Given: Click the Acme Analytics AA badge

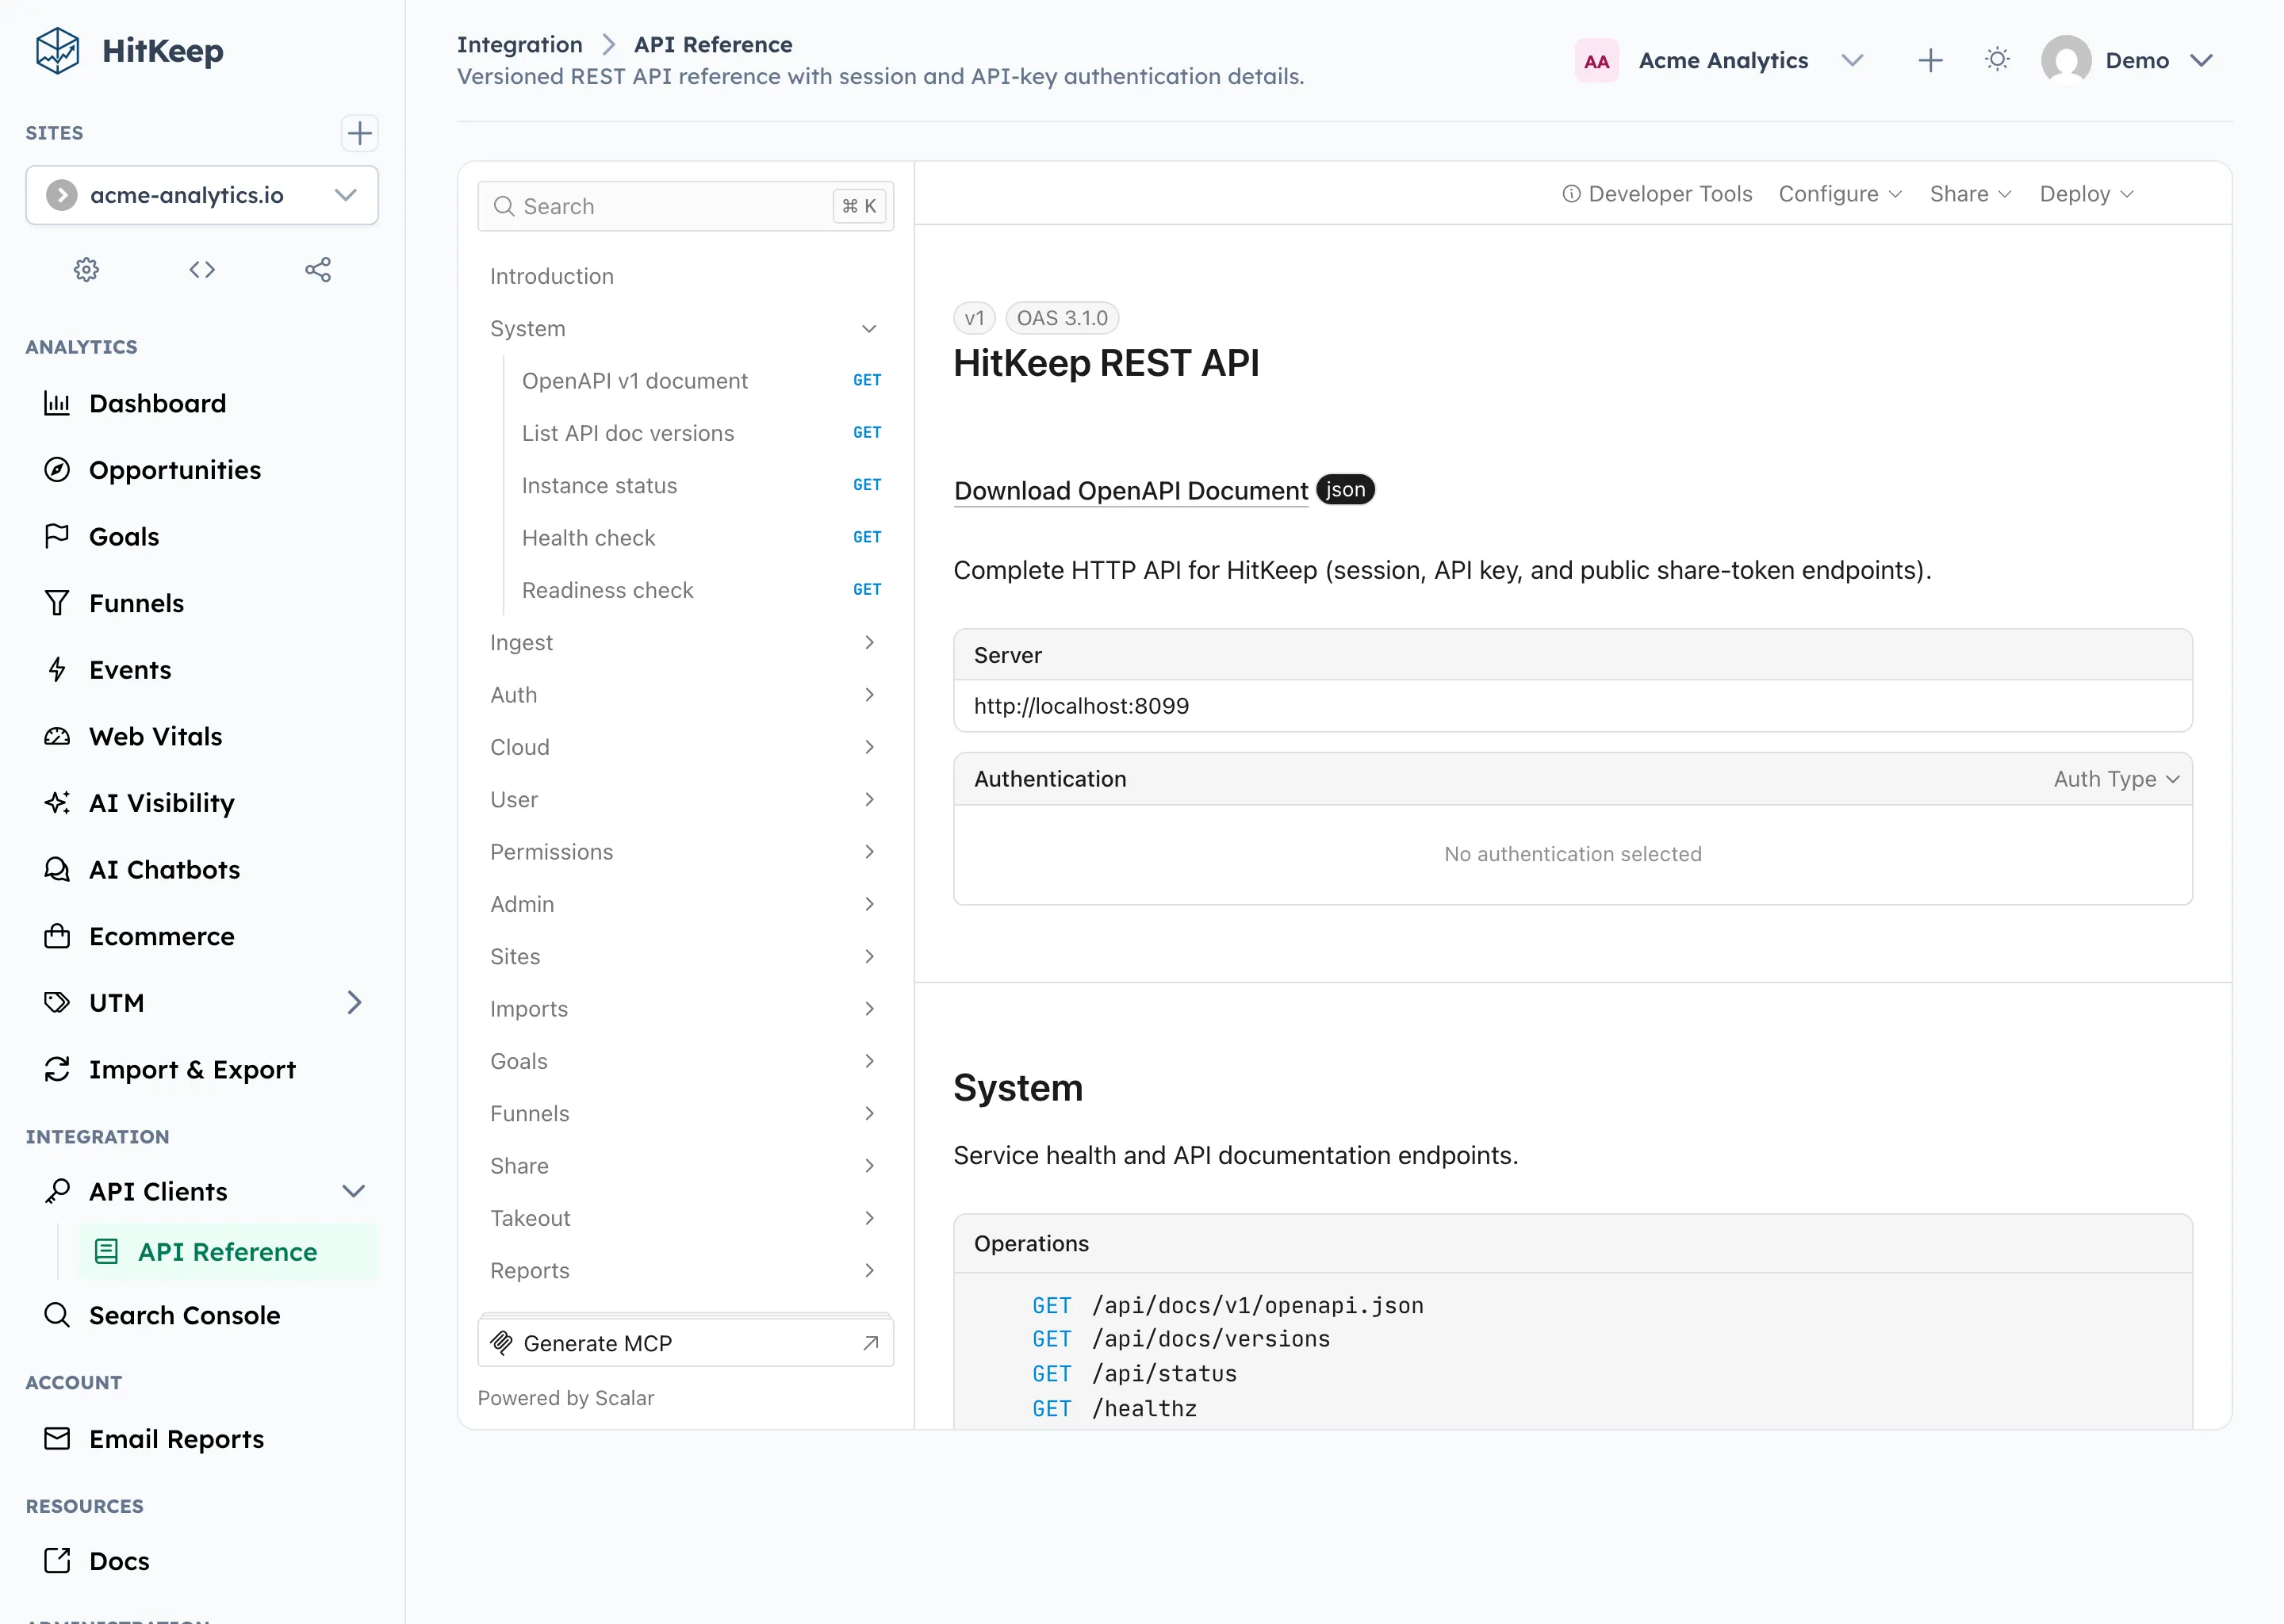Looking at the screenshot, I should (x=1596, y=61).
